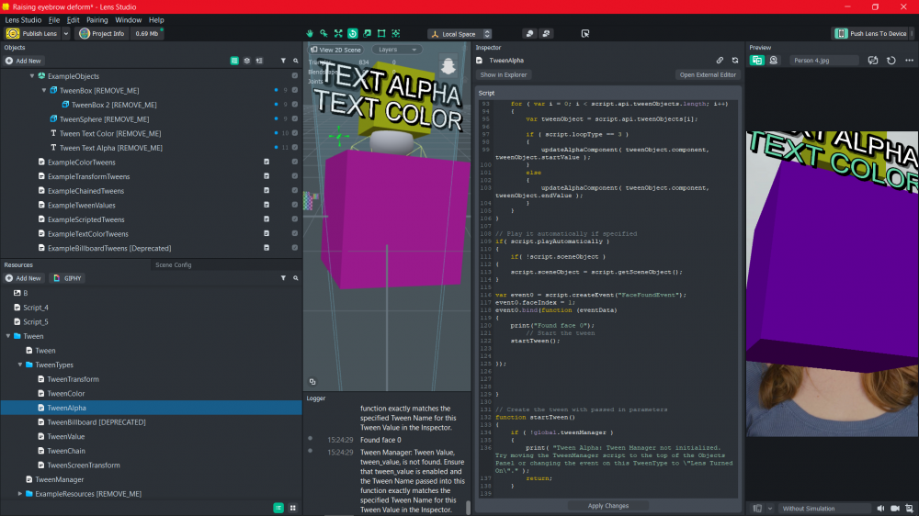Click the Frame selected object tool
This screenshot has width=919, height=516.
[395, 33]
